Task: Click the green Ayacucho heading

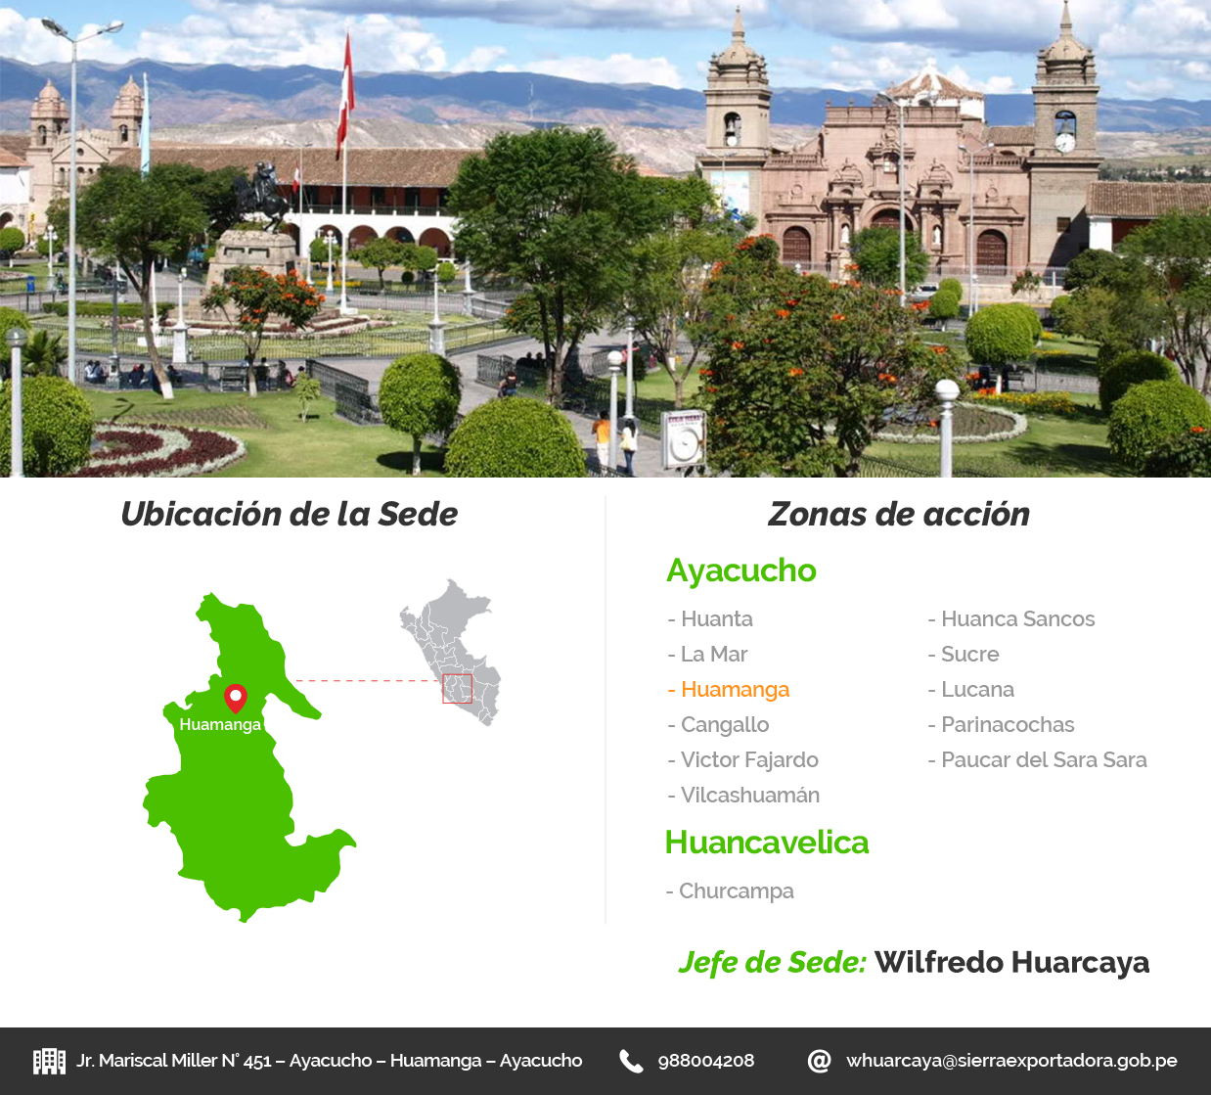Action: pos(741,570)
